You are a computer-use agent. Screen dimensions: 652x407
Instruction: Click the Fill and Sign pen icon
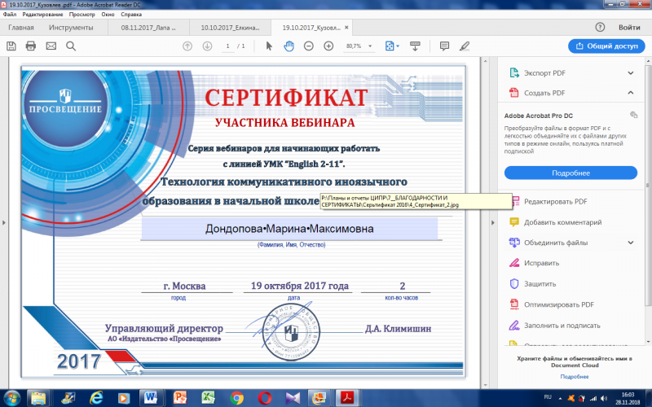pyautogui.click(x=514, y=325)
